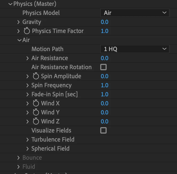Check the Visualize Fields box
Viewport: 177px width, 174px height.
(103, 130)
